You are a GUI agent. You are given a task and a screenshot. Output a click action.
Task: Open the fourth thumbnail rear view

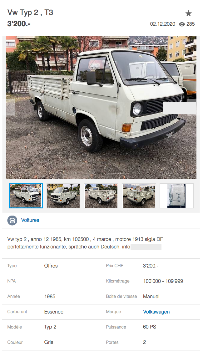pyautogui.click(x=139, y=196)
